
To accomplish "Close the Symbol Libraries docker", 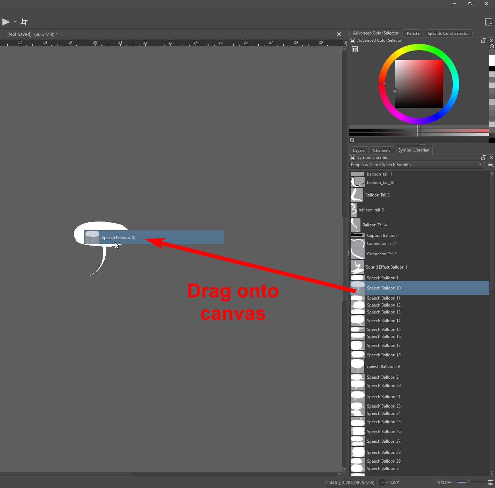I will click(x=492, y=157).
